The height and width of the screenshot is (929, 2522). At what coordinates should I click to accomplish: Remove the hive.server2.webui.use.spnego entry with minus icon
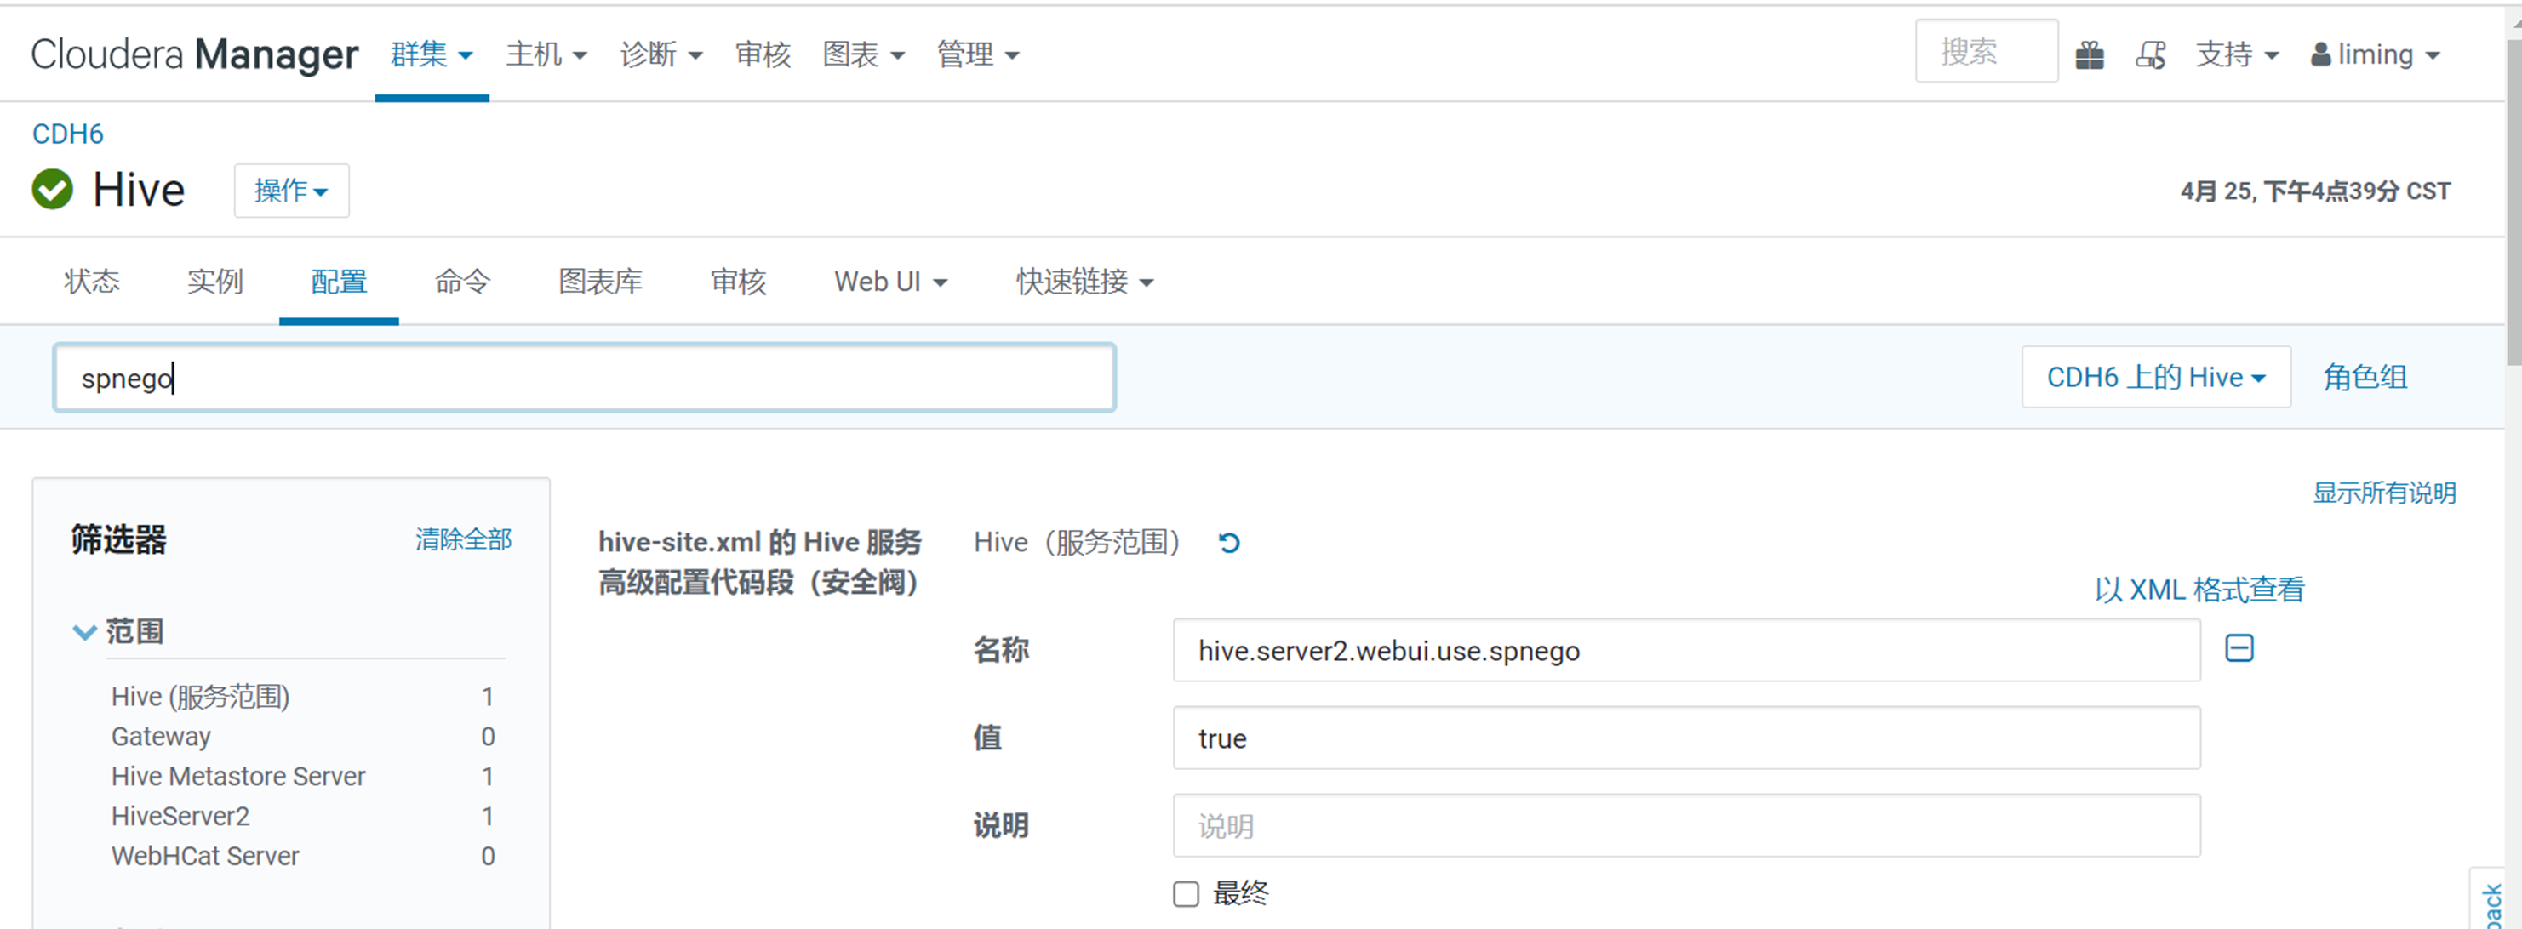coord(2239,648)
